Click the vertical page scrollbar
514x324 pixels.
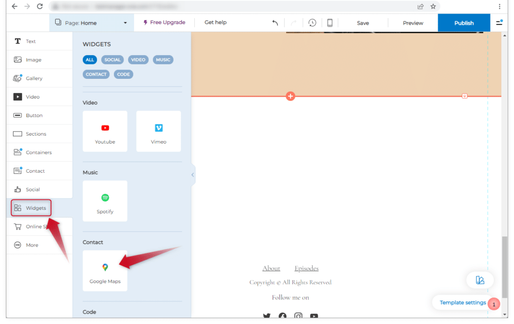[505, 266]
